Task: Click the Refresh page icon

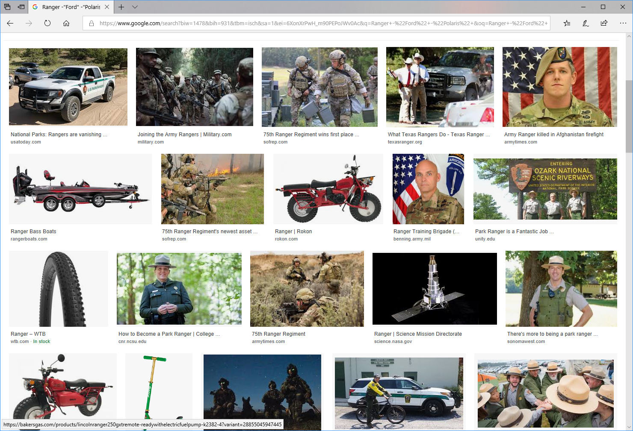Action: click(47, 23)
